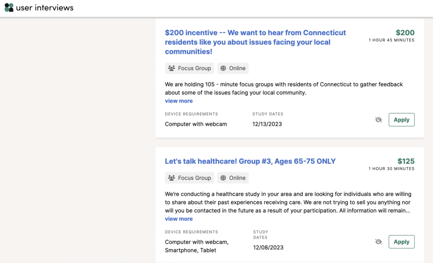Hide the healthcare study using the eye-slash icon

pos(378,241)
